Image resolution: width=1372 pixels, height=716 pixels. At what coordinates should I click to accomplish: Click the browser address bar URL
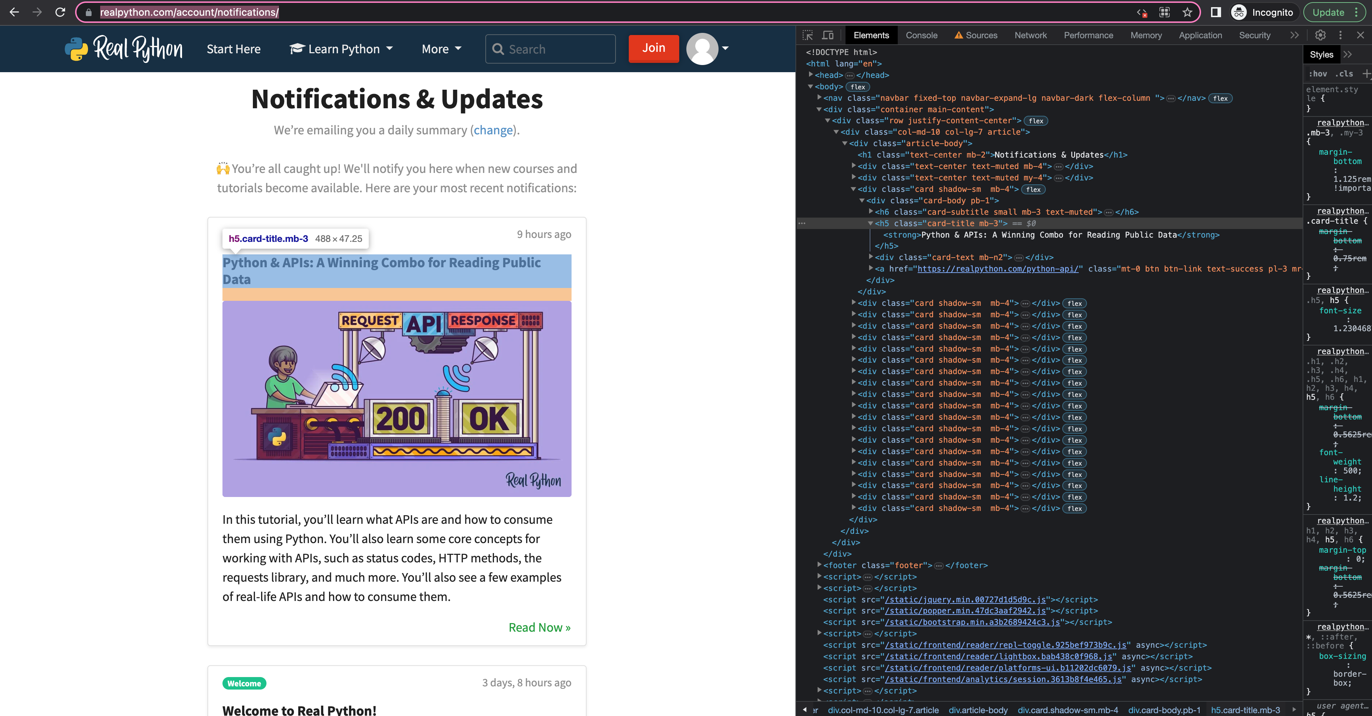(189, 12)
